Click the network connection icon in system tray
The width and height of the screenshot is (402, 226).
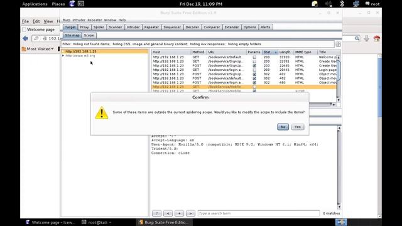[x=356, y=4]
